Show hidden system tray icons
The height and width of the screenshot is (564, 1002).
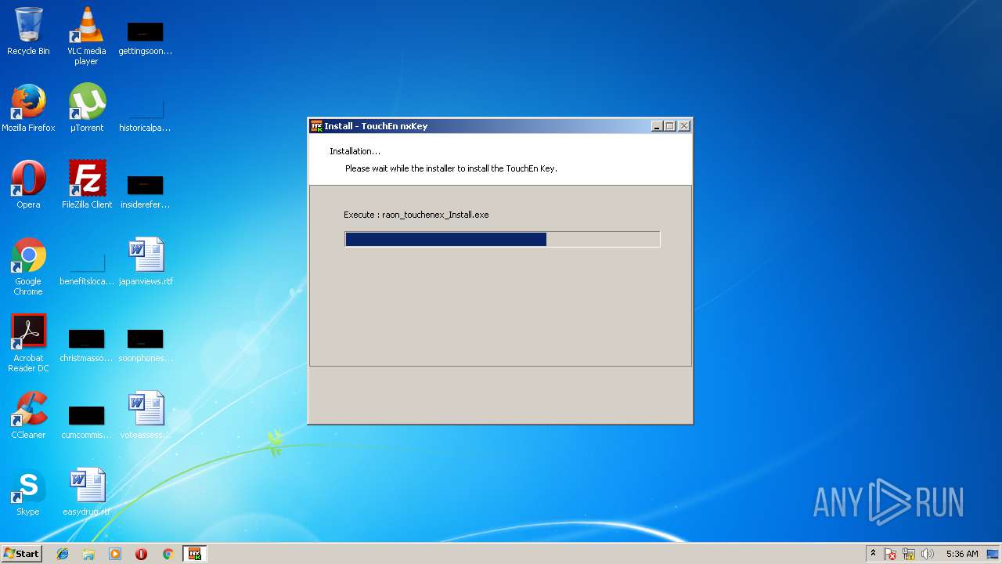pos(873,554)
